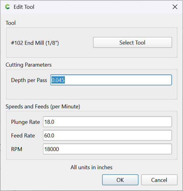Click the 'Depth per Pass' label
183x191 pixels.
(29, 80)
